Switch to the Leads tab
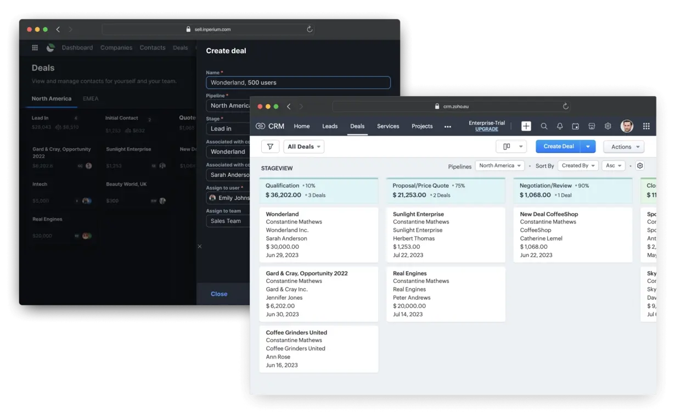 330,126
